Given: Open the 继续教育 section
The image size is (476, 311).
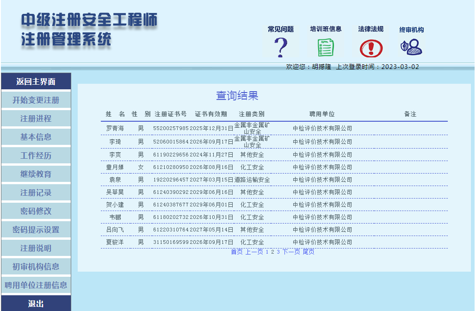Looking at the screenshot, I should coord(36,174).
